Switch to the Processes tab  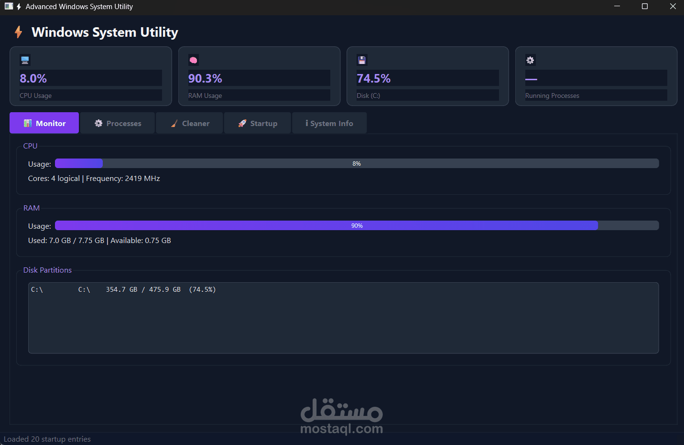117,123
